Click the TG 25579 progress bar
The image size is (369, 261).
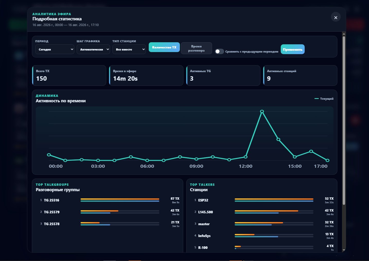(120, 212)
